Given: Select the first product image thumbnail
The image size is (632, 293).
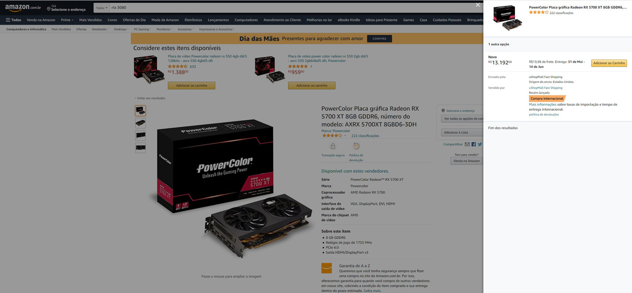Looking at the screenshot, I should tap(140, 111).
